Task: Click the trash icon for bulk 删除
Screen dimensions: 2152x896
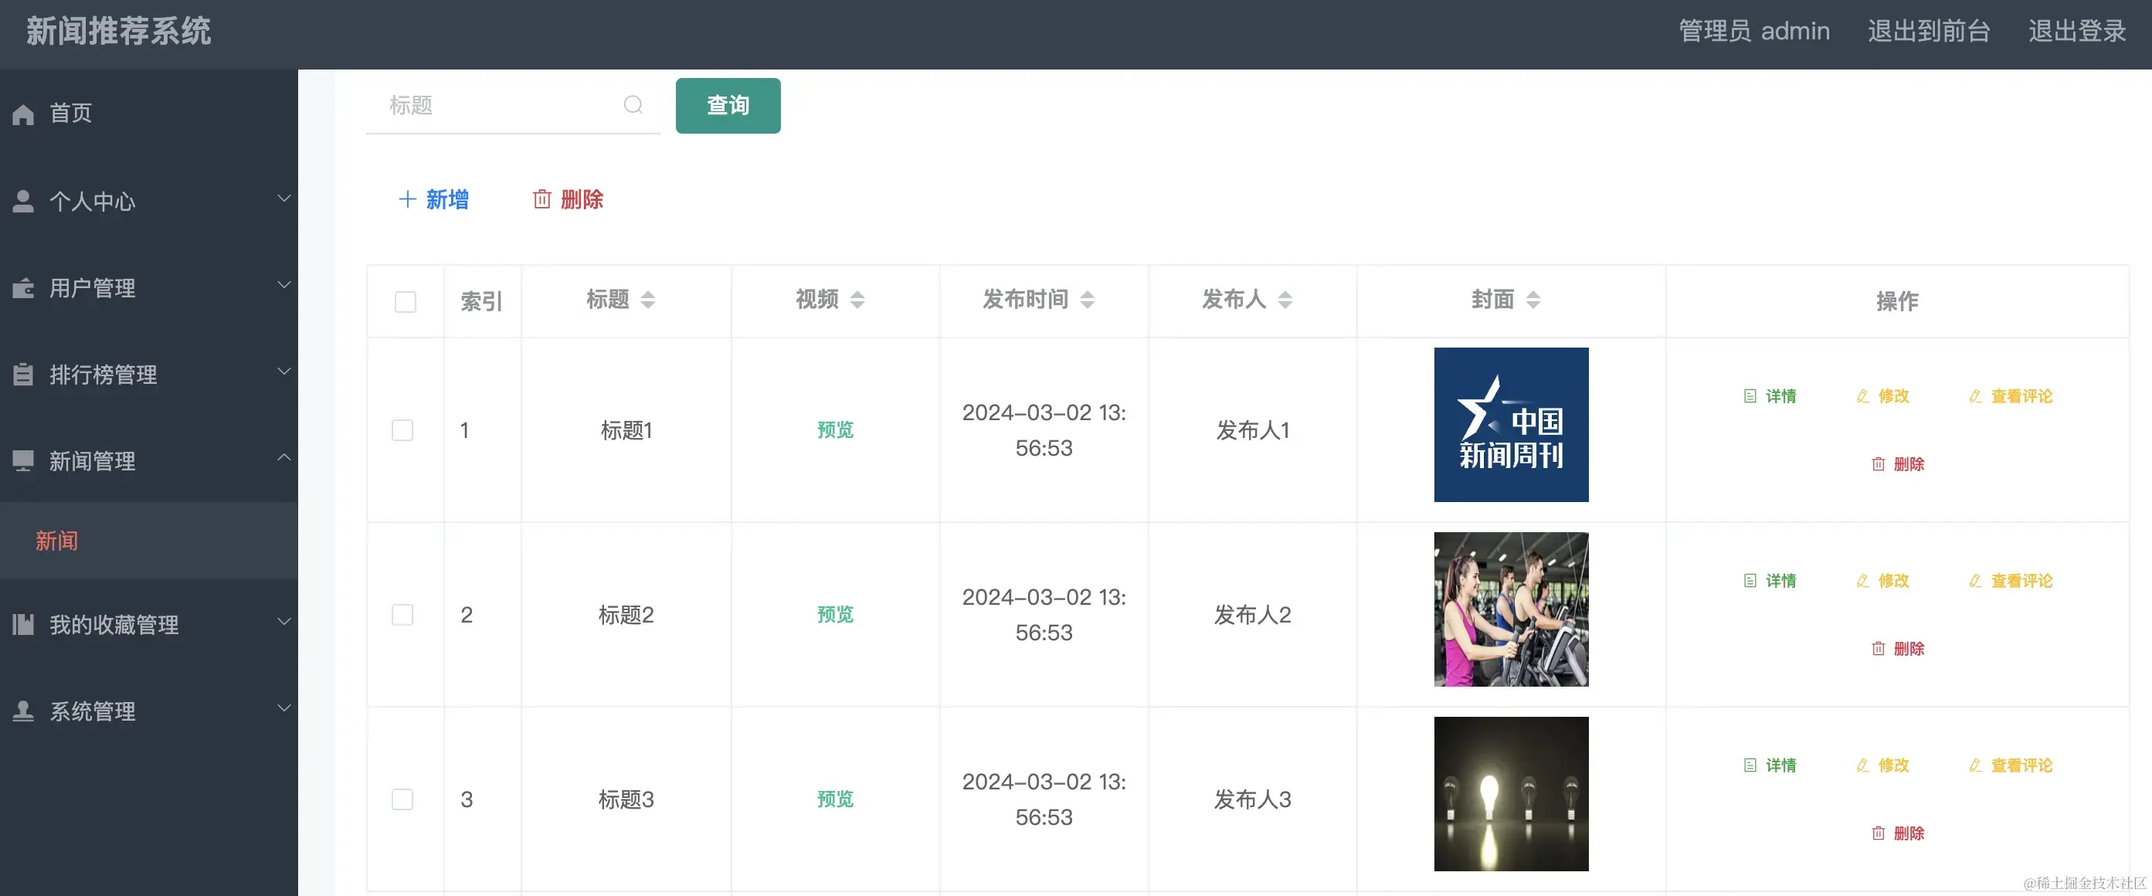Action: 542,199
